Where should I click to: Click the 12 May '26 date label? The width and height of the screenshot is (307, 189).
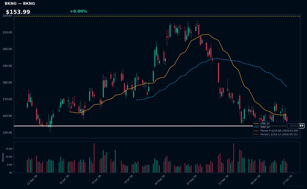[32, 179]
